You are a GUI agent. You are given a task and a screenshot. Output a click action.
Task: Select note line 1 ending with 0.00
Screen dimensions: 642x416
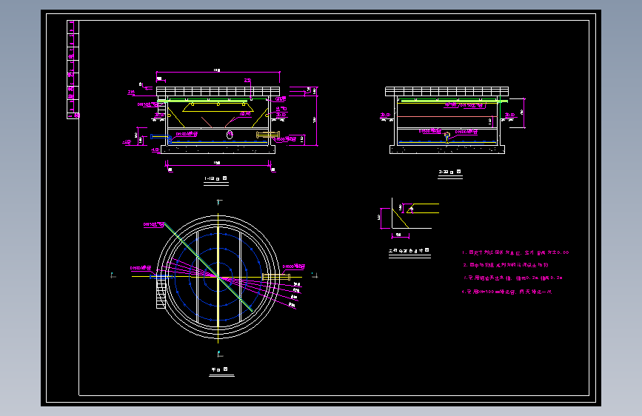click(x=515, y=252)
